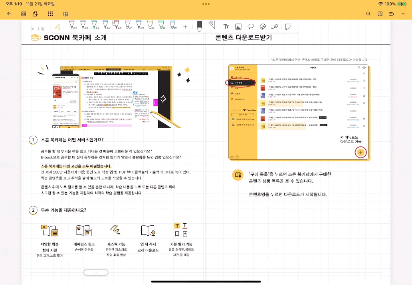
Task: Tap the page curl note icon
Action: (x=288, y=27)
